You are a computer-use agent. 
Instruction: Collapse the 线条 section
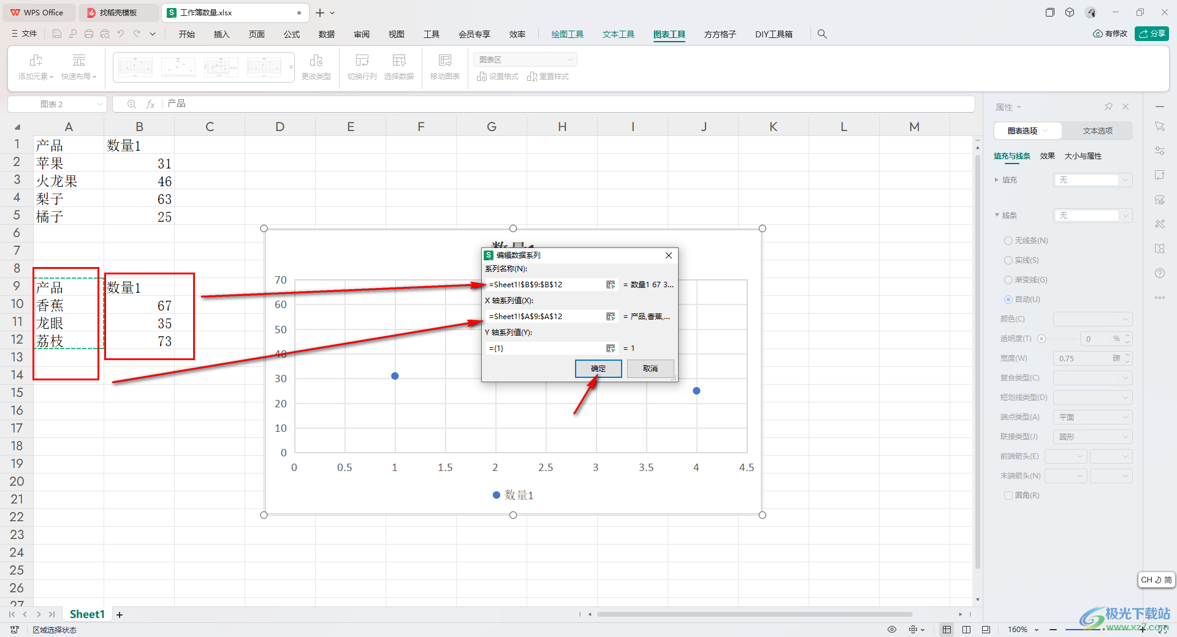(x=997, y=216)
